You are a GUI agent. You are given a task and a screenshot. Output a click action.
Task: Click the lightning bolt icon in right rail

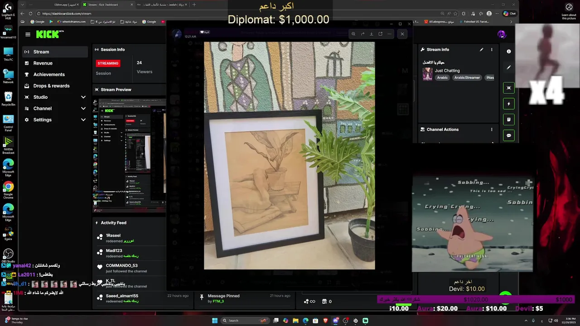(508, 104)
